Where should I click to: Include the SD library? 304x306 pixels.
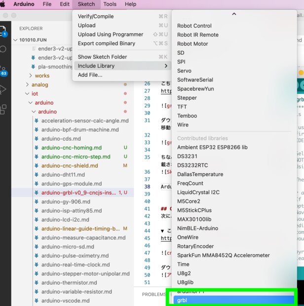pos(234,53)
